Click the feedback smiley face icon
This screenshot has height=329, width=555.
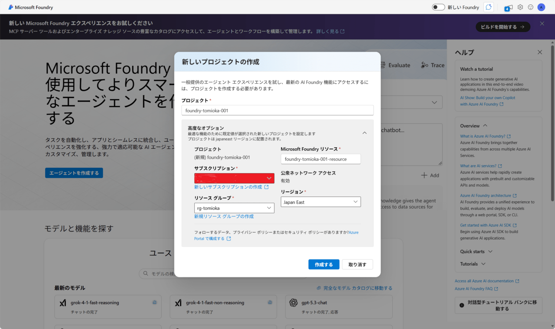[x=530, y=7]
